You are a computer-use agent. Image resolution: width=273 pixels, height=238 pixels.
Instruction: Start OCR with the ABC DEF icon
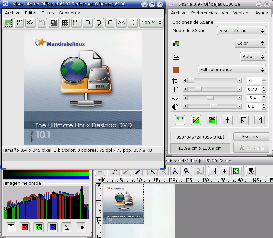tap(19, 23)
